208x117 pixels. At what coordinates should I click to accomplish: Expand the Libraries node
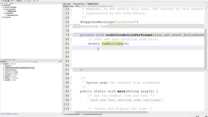click(x=2, y=17)
